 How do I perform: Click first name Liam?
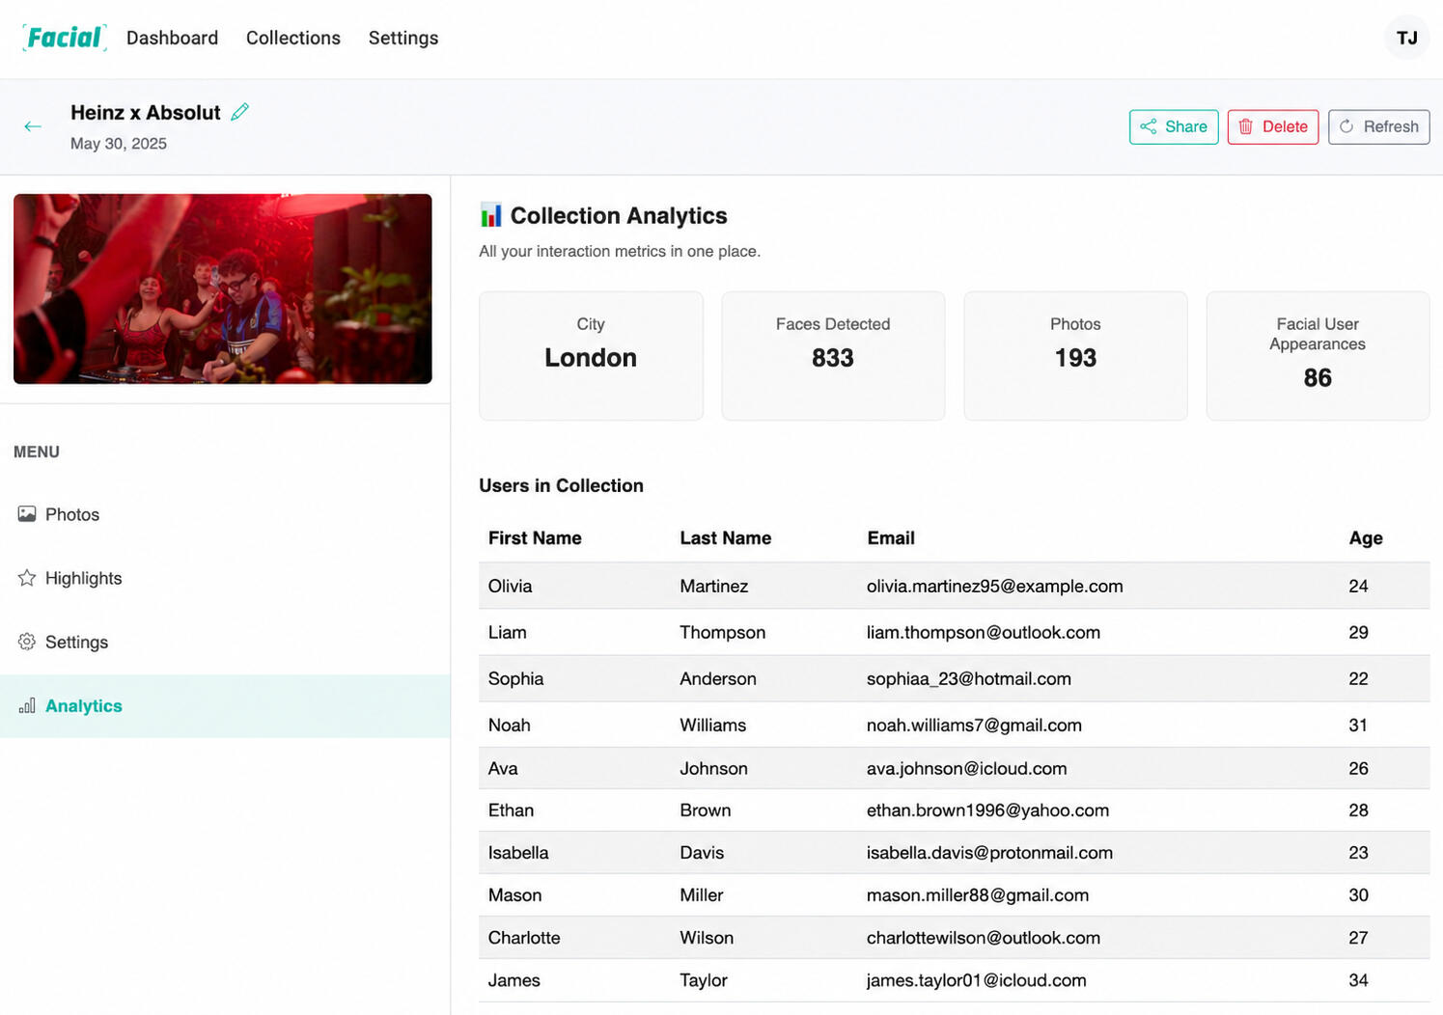coord(507,632)
